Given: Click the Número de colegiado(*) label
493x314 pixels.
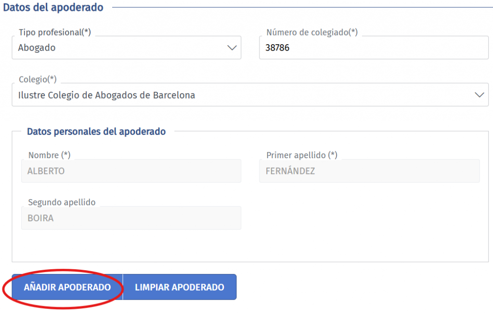Looking at the screenshot, I should pyautogui.click(x=312, y=32).
